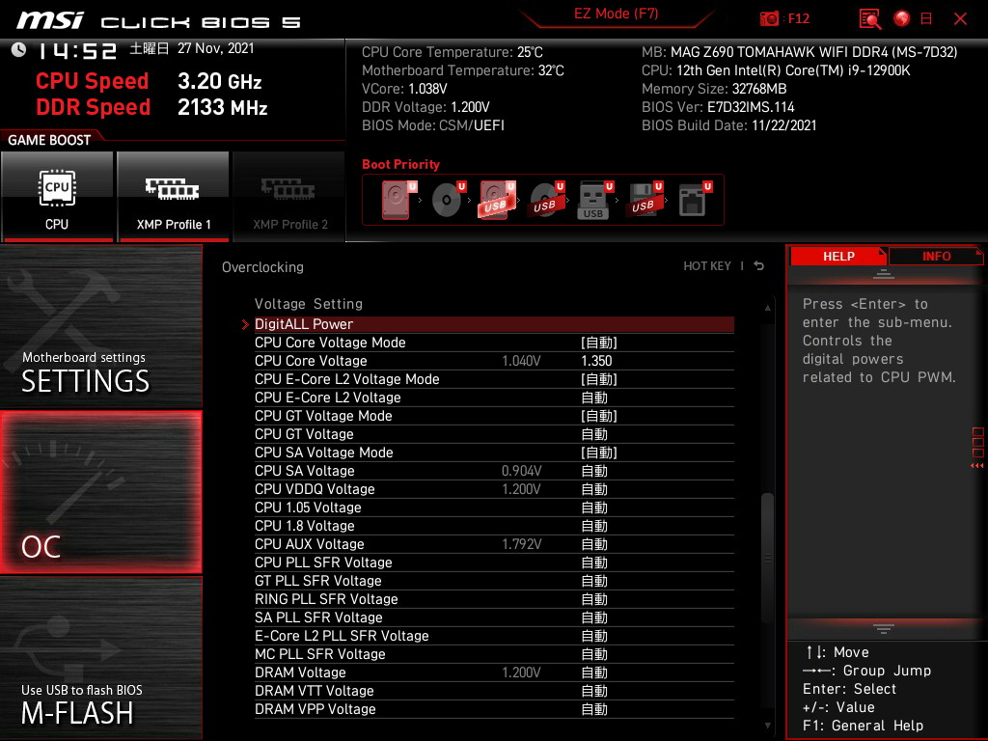Viewport: 988px width, 741px height.
Task: Select the DRAM VPP Voltage row
Action: pyautogui.click(x=494, y=709)
